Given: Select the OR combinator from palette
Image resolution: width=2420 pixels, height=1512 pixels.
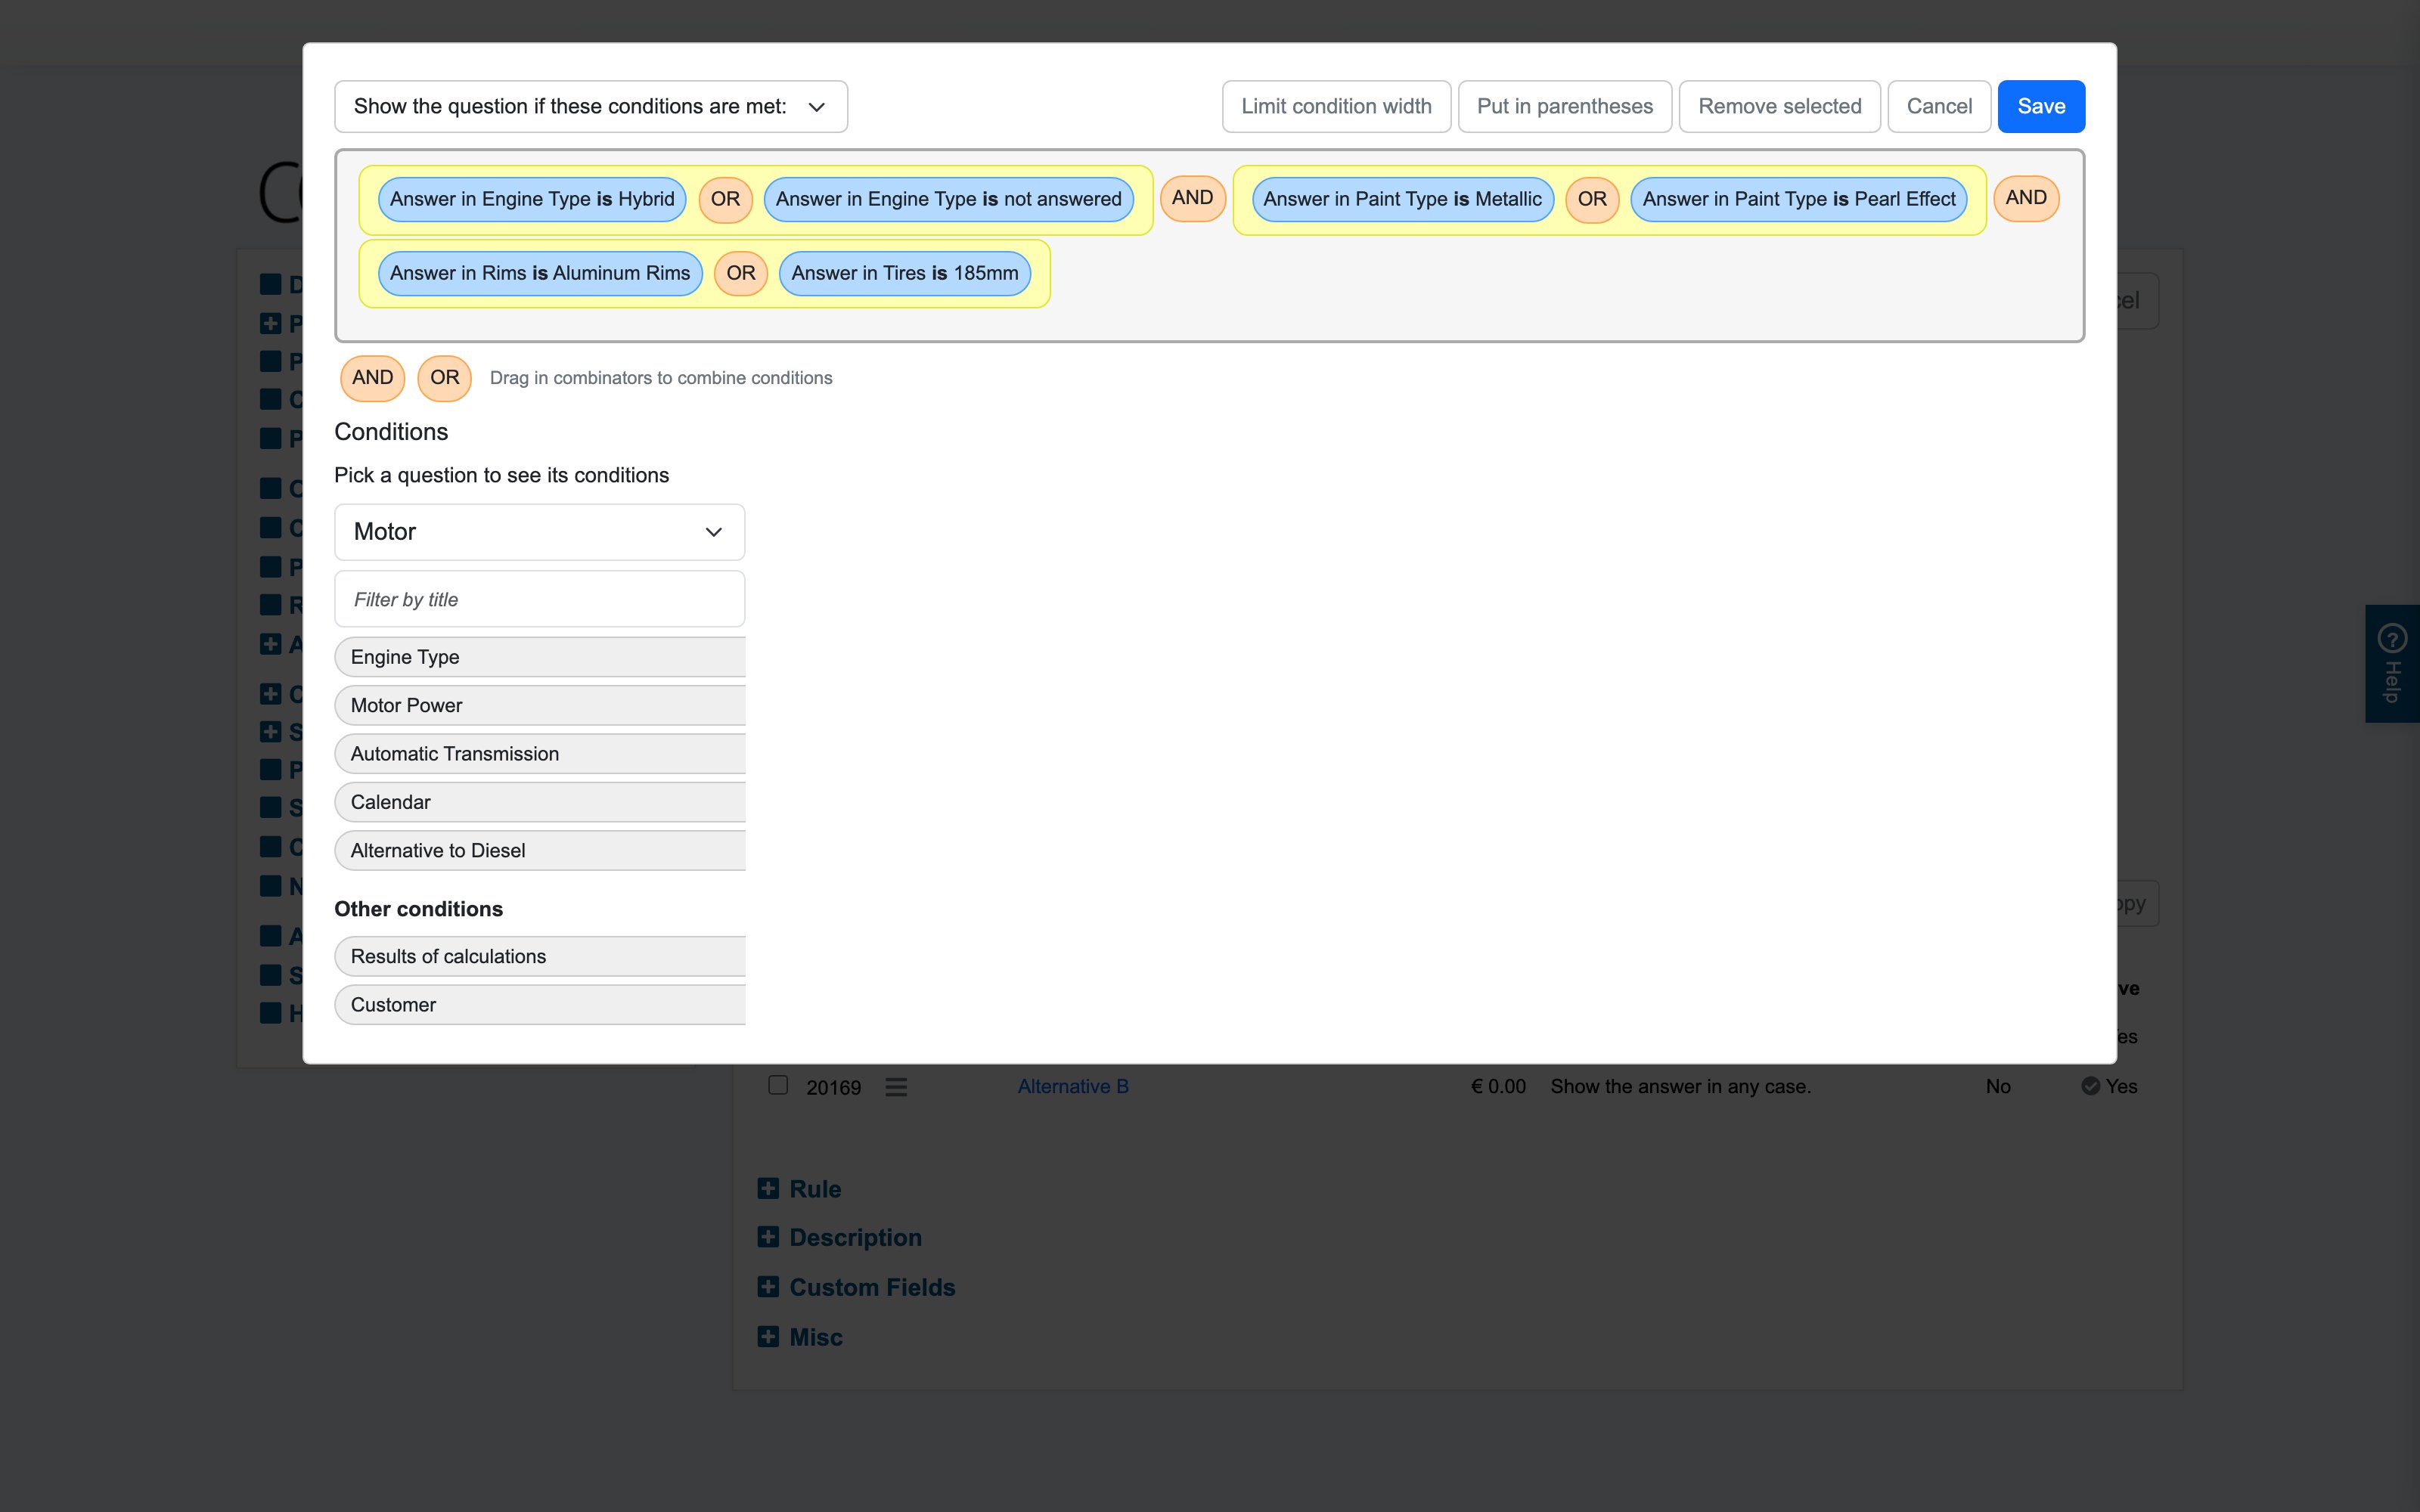Looking at the screenshot, I should click(444, 378).
